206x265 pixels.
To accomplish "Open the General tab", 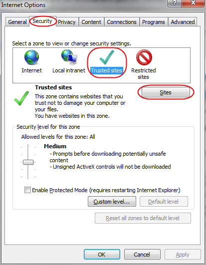I will [x=17, y=22].
